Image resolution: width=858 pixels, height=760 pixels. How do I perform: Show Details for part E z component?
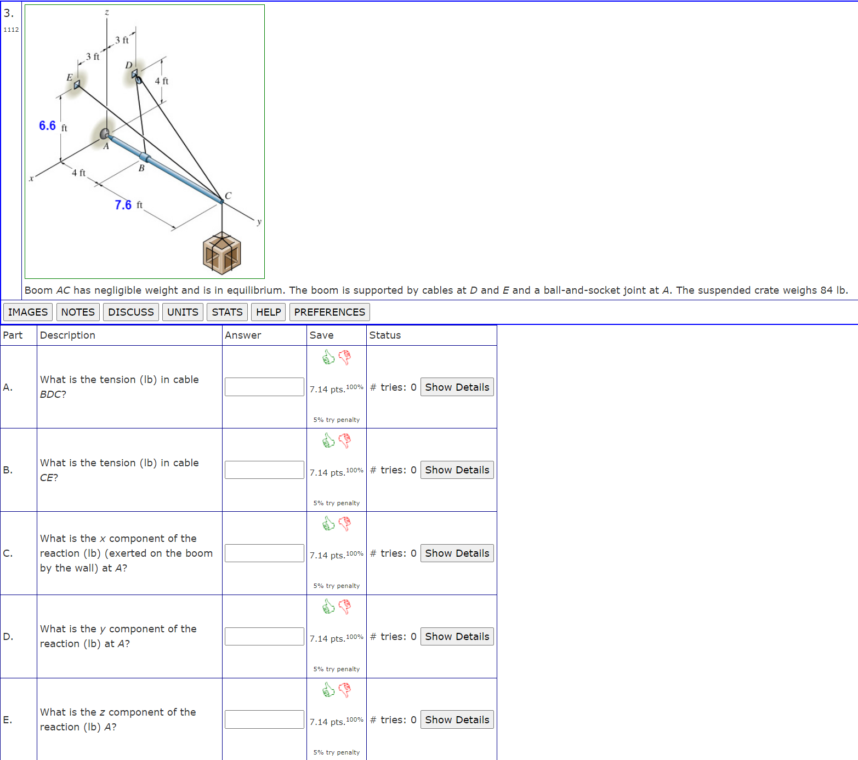click(x=457, y=719)
